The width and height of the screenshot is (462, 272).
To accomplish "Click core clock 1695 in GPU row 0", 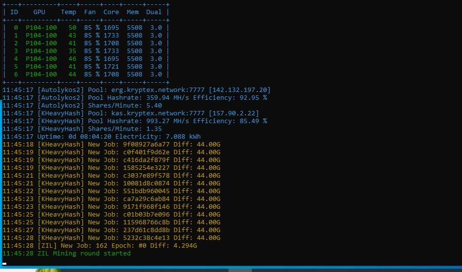I will click(x=111, y=28).
